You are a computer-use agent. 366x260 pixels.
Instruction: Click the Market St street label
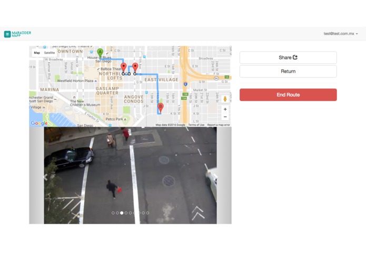coord(200,90)
